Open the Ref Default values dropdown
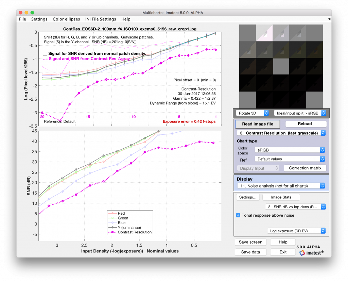Viewport: 348px width, 281px height. tap(290, 159)
